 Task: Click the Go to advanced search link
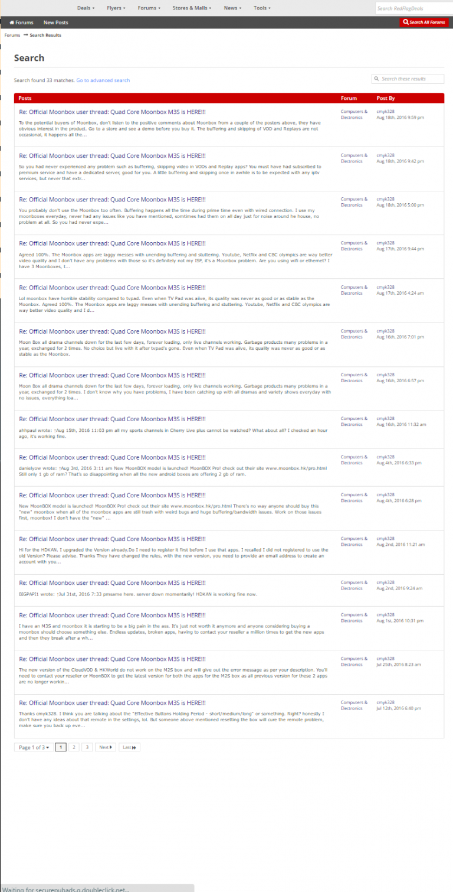(x=103, y=80)
